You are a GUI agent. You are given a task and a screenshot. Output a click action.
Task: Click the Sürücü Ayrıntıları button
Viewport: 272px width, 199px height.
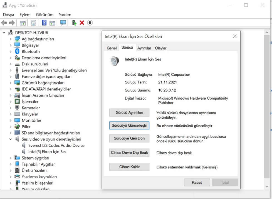129,112
